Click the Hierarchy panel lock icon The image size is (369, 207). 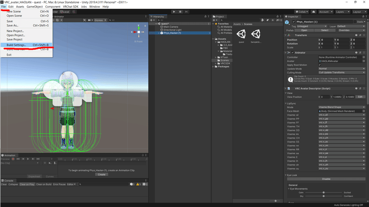[205, 17]
